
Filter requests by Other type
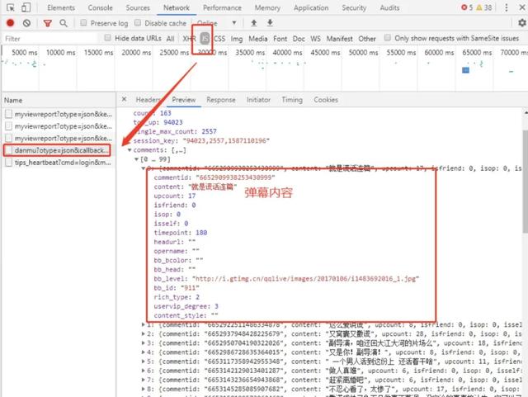367,39
